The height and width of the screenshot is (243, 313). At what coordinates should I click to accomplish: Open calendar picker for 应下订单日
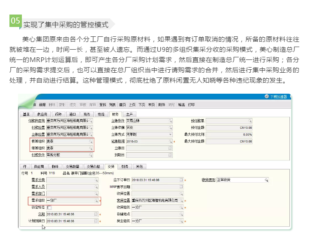(x=181, y=180)
